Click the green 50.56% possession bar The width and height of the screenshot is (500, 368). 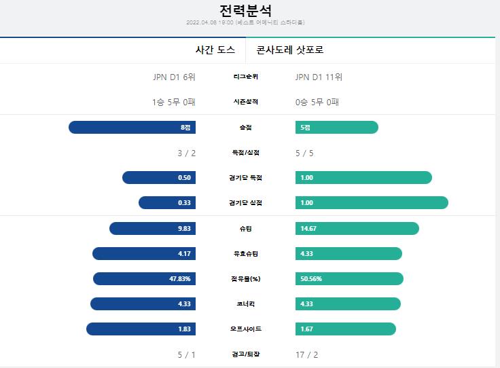point(349,279)
